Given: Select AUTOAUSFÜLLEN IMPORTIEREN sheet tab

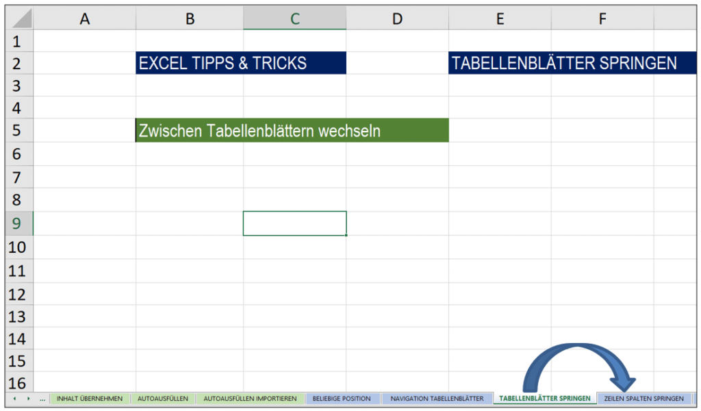Looking at the screenshot, I should (250, 399).
